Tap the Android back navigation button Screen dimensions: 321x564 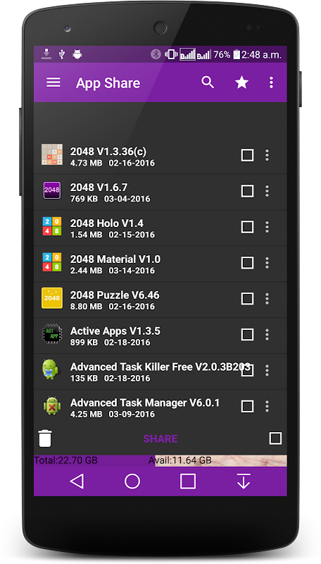77,481
